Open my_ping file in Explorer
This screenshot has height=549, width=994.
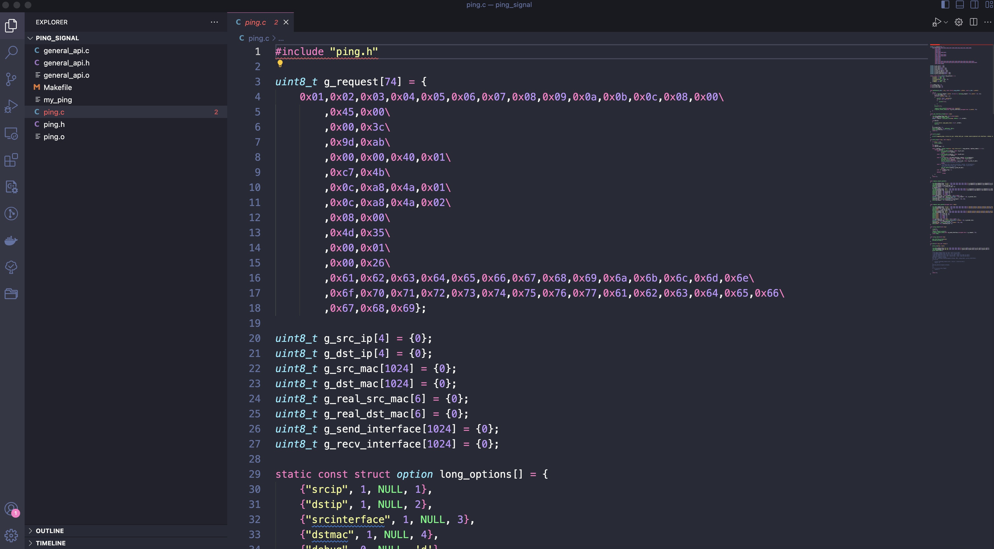[126, 100]
